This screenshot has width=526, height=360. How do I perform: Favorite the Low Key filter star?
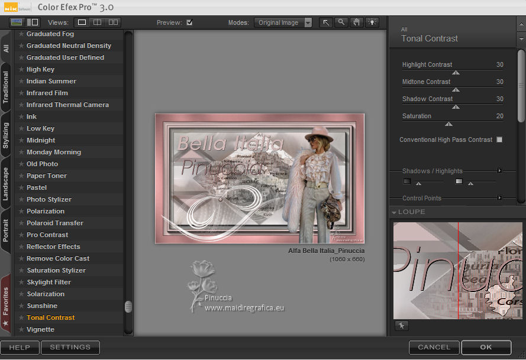[21, 128]
